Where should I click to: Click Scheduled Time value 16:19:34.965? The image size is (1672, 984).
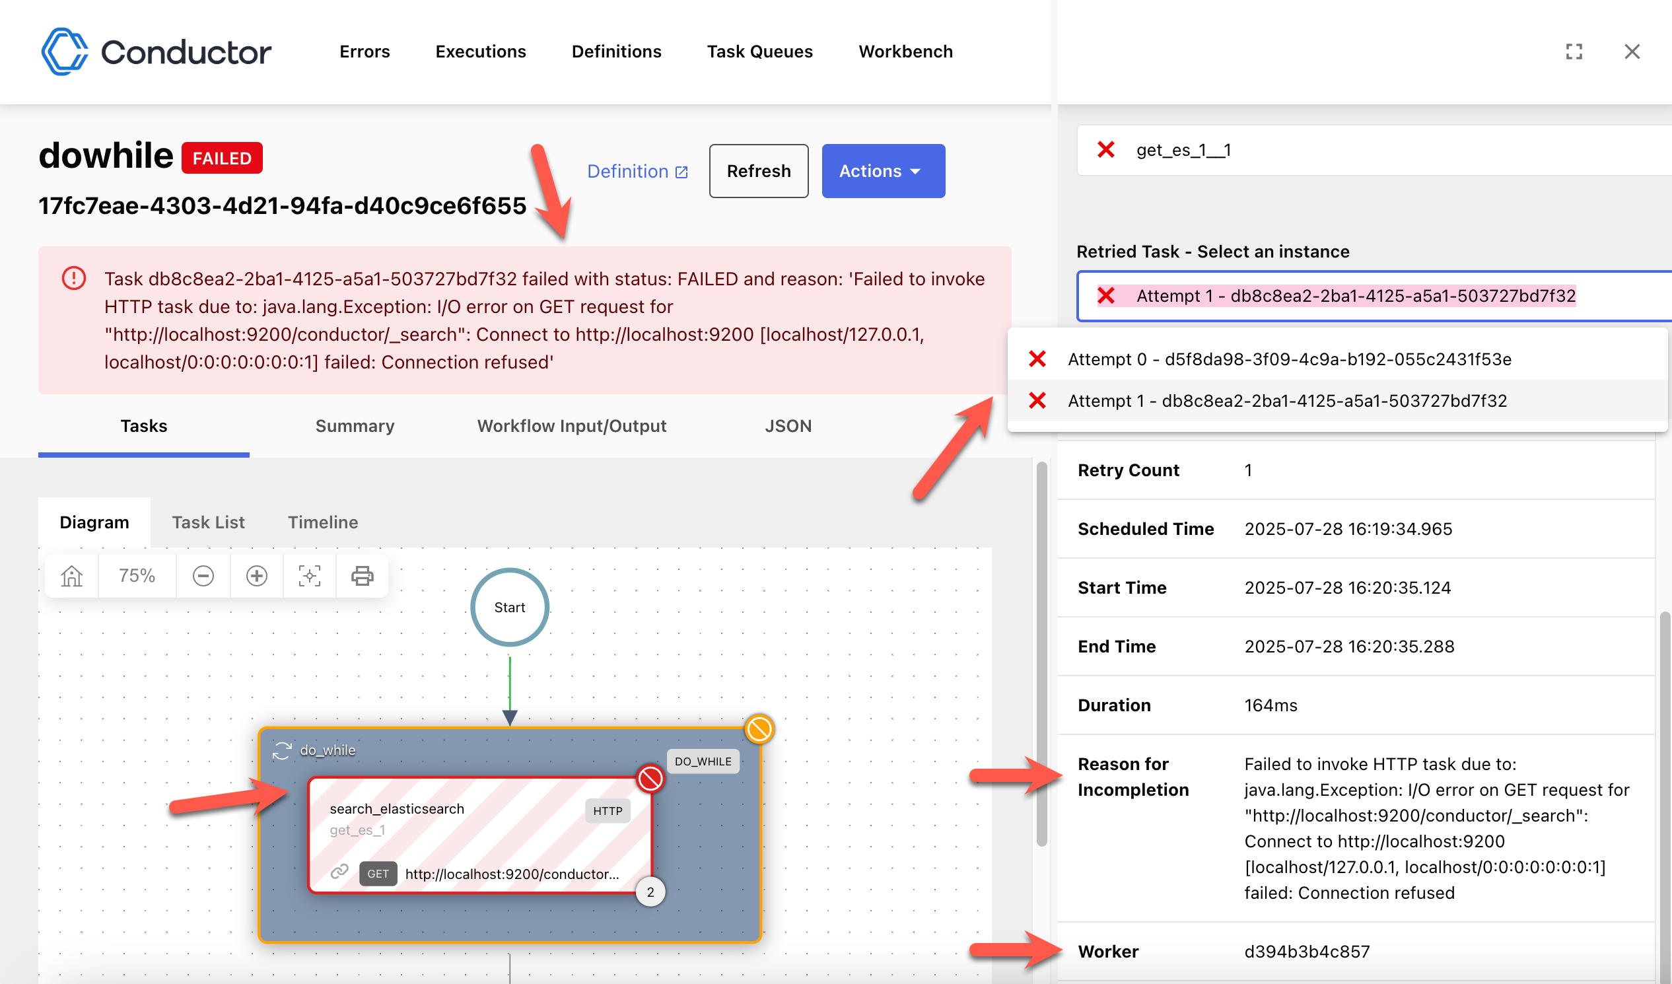coord(1348,529)
